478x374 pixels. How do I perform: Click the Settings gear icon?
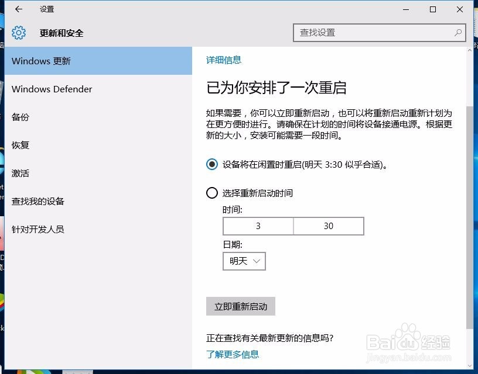pyautogui.click(x=19, y=33)
